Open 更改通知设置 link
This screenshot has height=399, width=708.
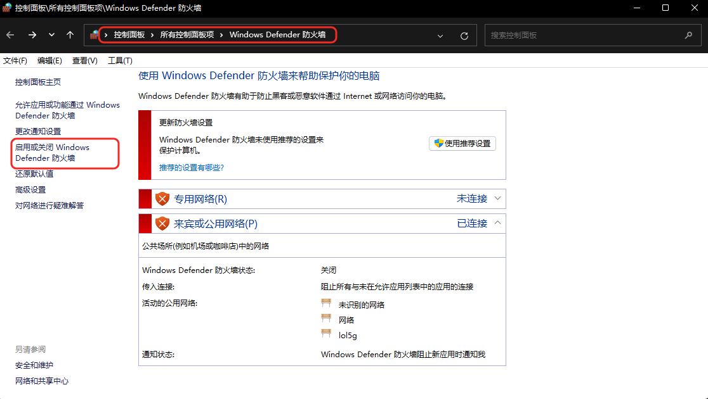tap(38, 131)
